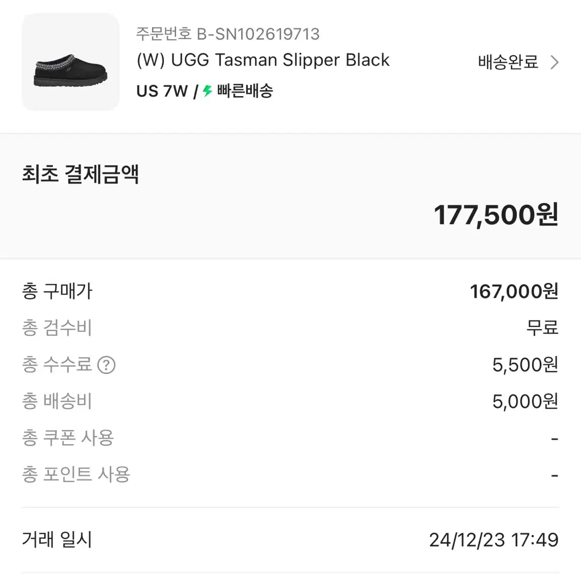This screenshot has height=581, width=581.
Task: Tap the 24/12/23 17:49 transaction date
Action: click(493, 540)
